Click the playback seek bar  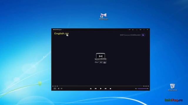point(100,86)
